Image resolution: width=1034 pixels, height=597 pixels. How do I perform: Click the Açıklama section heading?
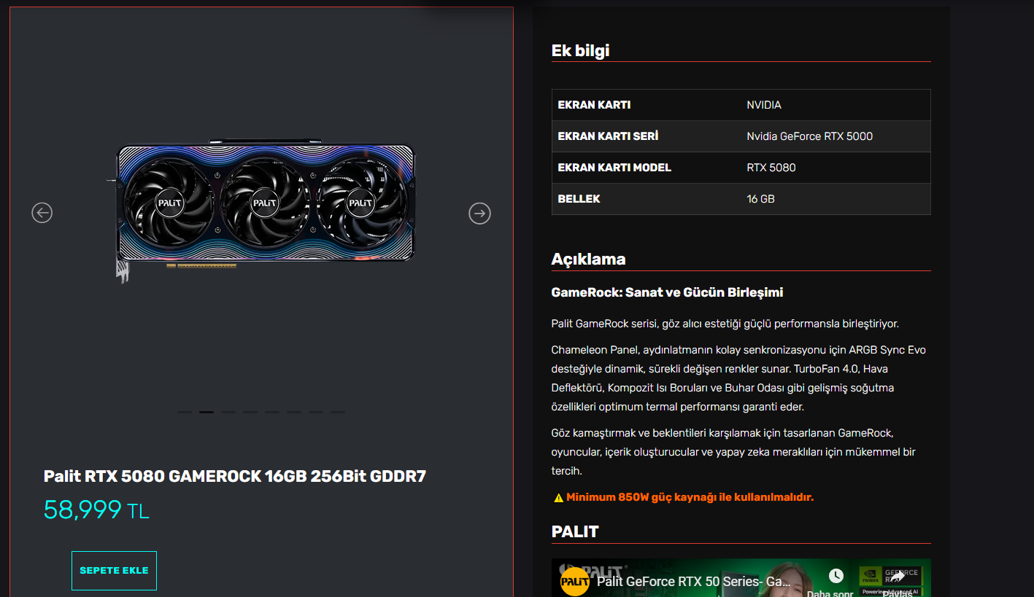[x=588, y=259]
